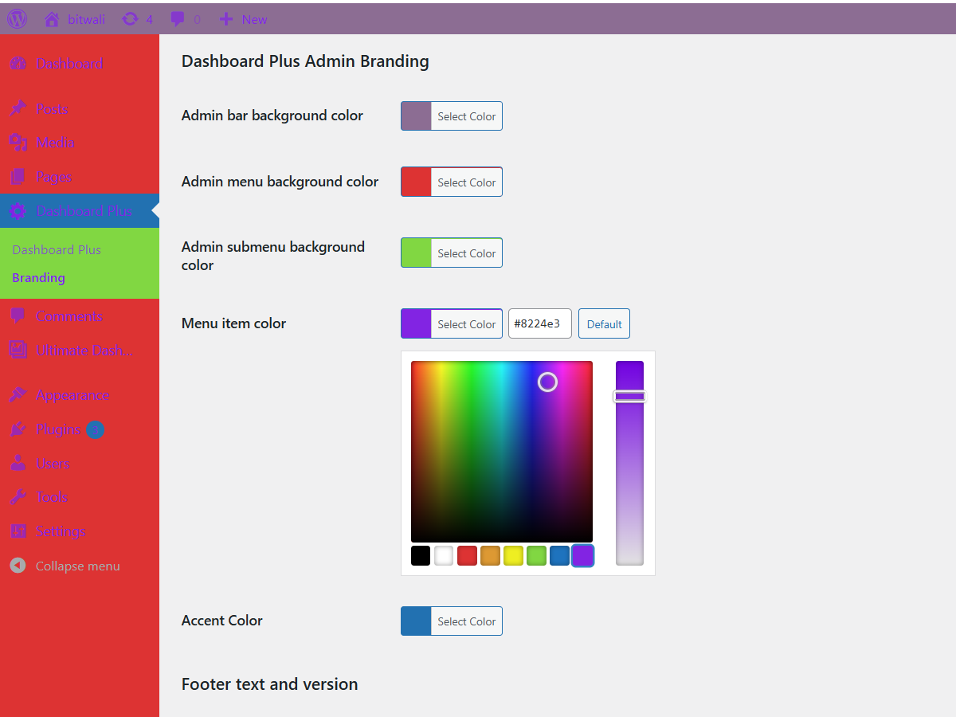Click the Default button for Menu item color
Viewport: 956px width, 717px height.
(x=604, y=323)
